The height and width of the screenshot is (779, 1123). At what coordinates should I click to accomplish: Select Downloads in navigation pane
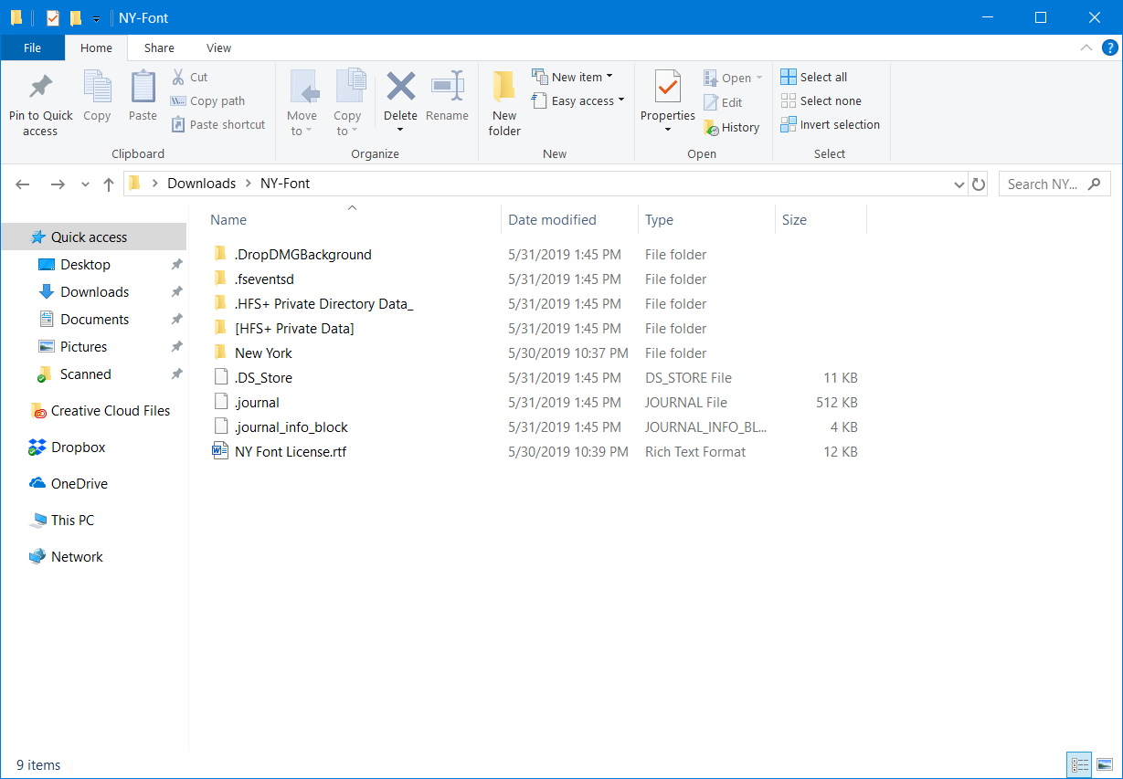tap(93, 291)
